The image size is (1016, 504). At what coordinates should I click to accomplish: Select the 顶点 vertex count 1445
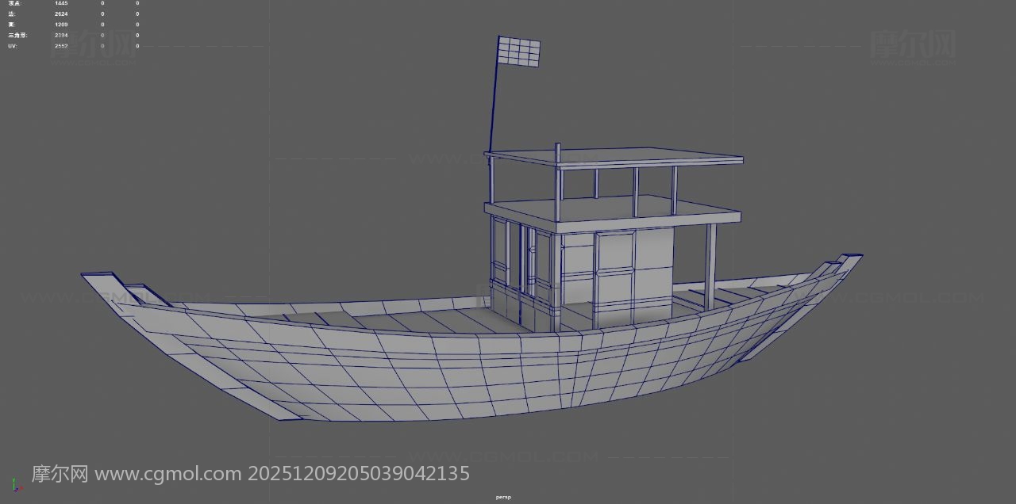pos(61,3)
